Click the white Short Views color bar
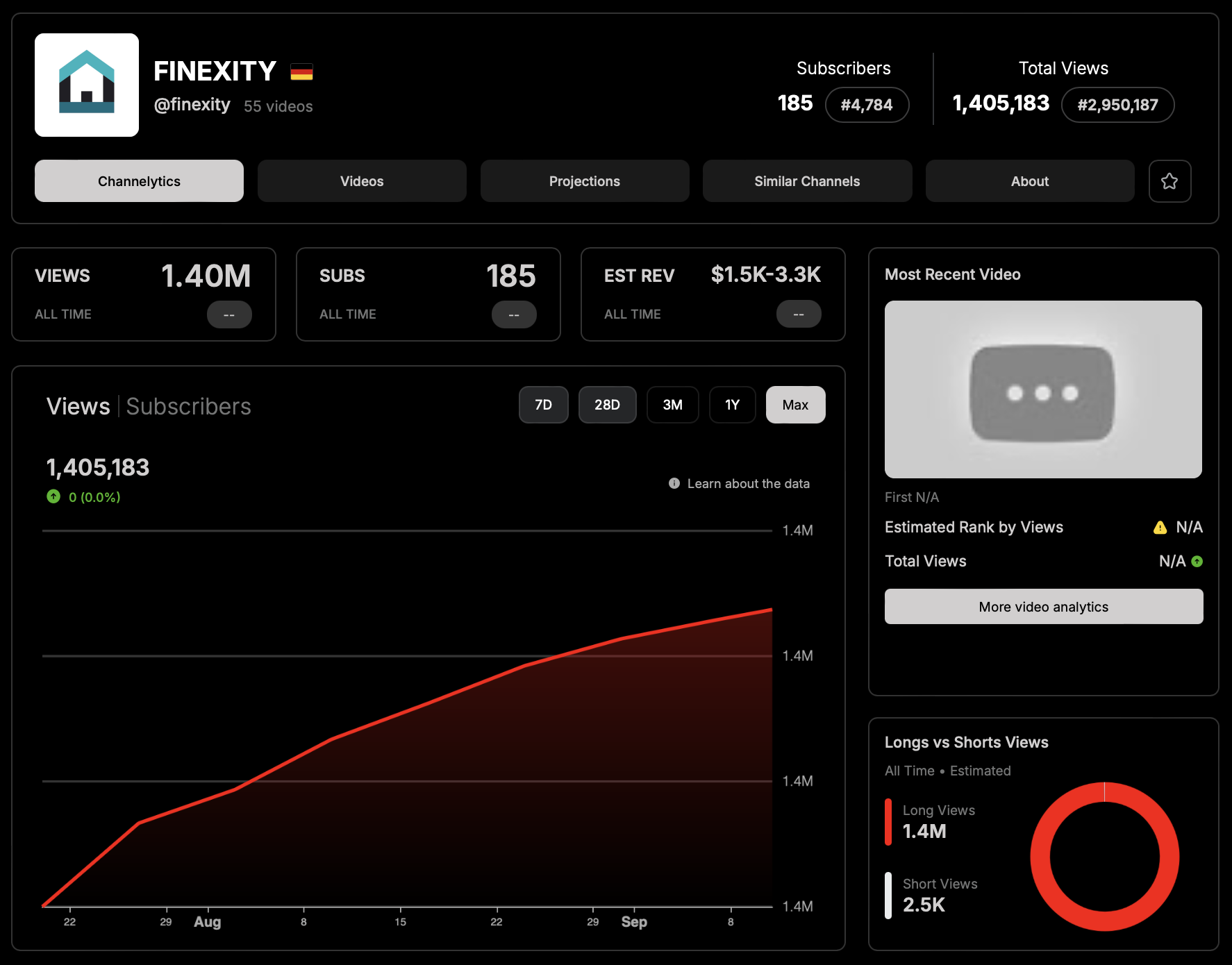Viewport: 1232px width, 965px height. coord(888,896)
